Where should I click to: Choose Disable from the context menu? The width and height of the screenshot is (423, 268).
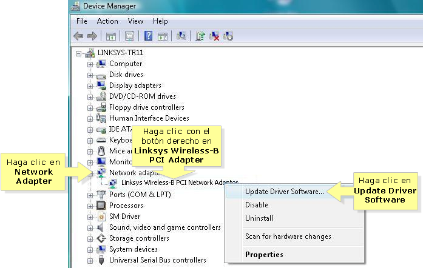[x=257, y=205]
